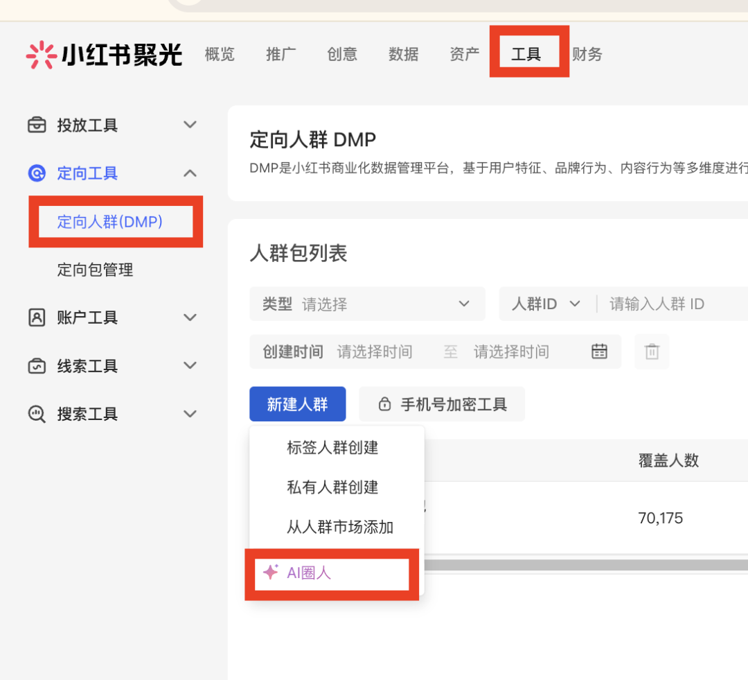This screenshot has height=680, width=748.
Task: Open the calendar icon in 创建时间
Action: 599,351
